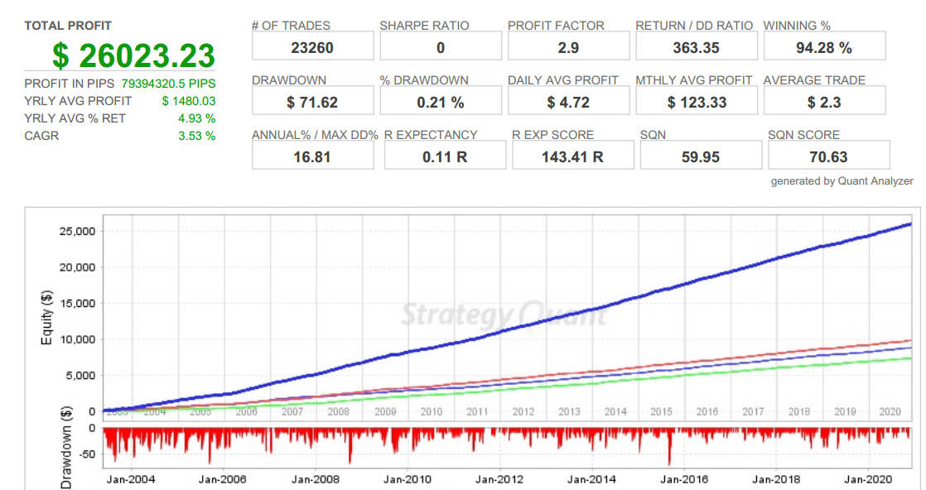Click the TOTAL PROFIT heading
This screenshot has height=490, width=926.
tap(68, 26)
